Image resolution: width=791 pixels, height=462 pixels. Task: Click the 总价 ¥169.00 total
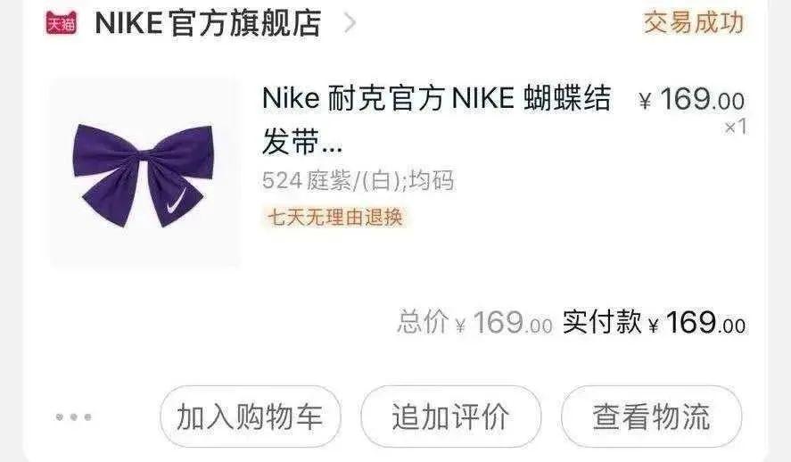coord(474,322)
